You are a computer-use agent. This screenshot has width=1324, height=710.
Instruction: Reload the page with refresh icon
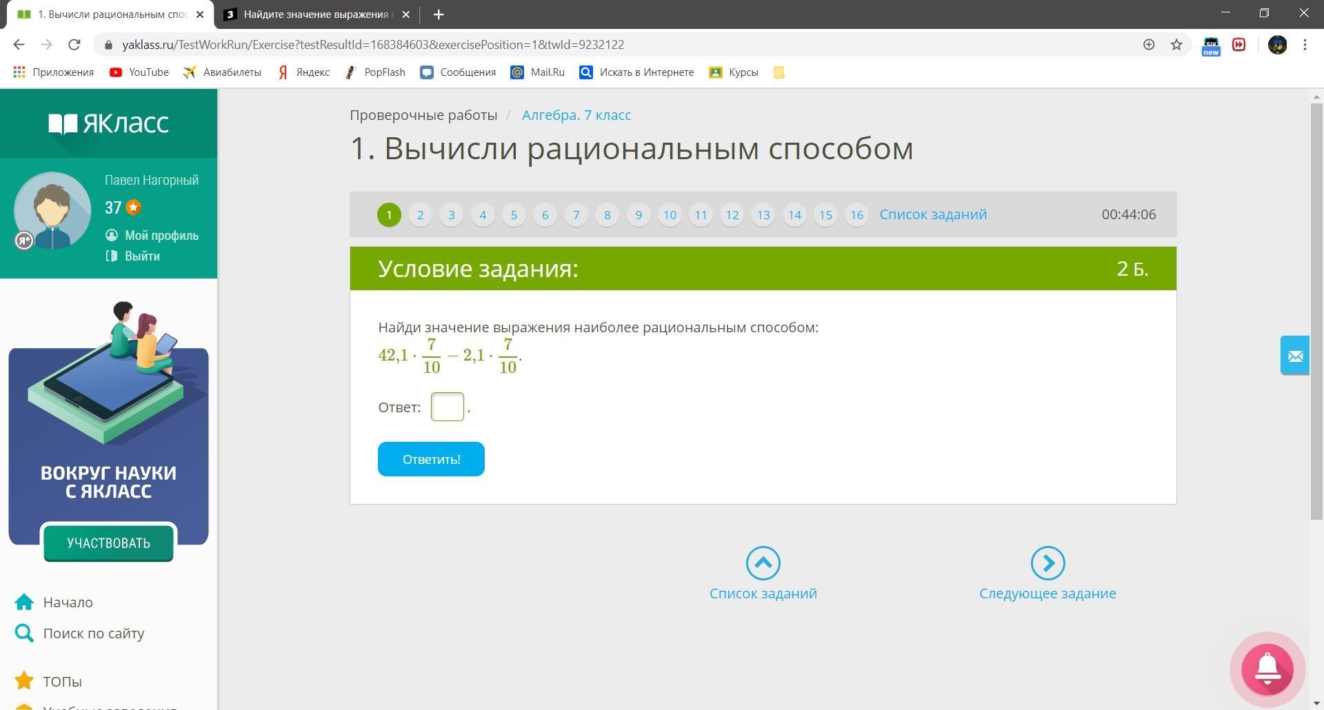pyautogui.click(x=74, y=45)
